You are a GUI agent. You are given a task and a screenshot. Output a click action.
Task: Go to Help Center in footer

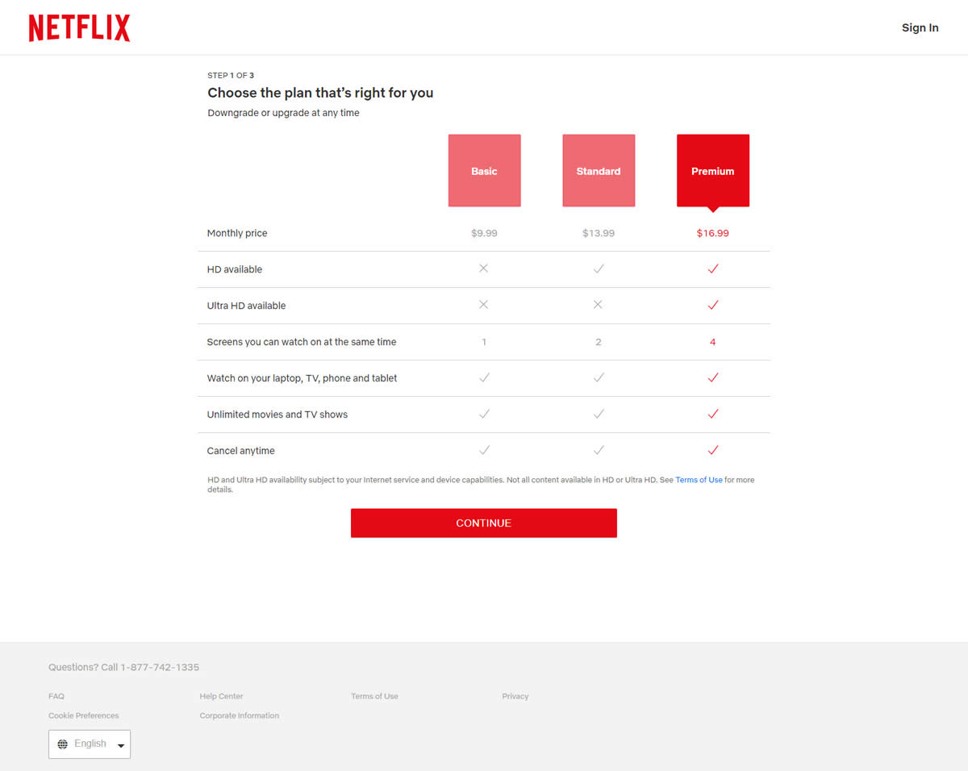click(x=221, y=696)
